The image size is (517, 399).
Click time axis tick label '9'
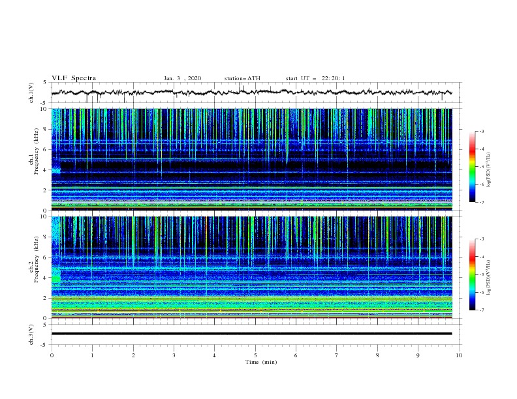tap(418, 355)
